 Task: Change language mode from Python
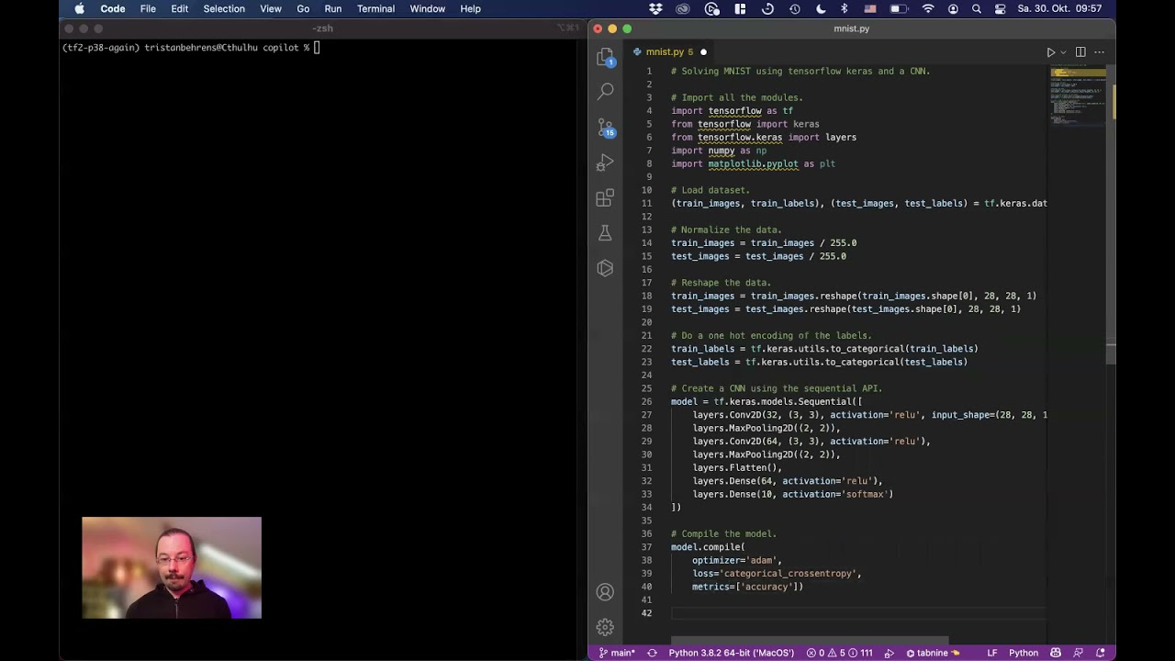(1024, 653)
